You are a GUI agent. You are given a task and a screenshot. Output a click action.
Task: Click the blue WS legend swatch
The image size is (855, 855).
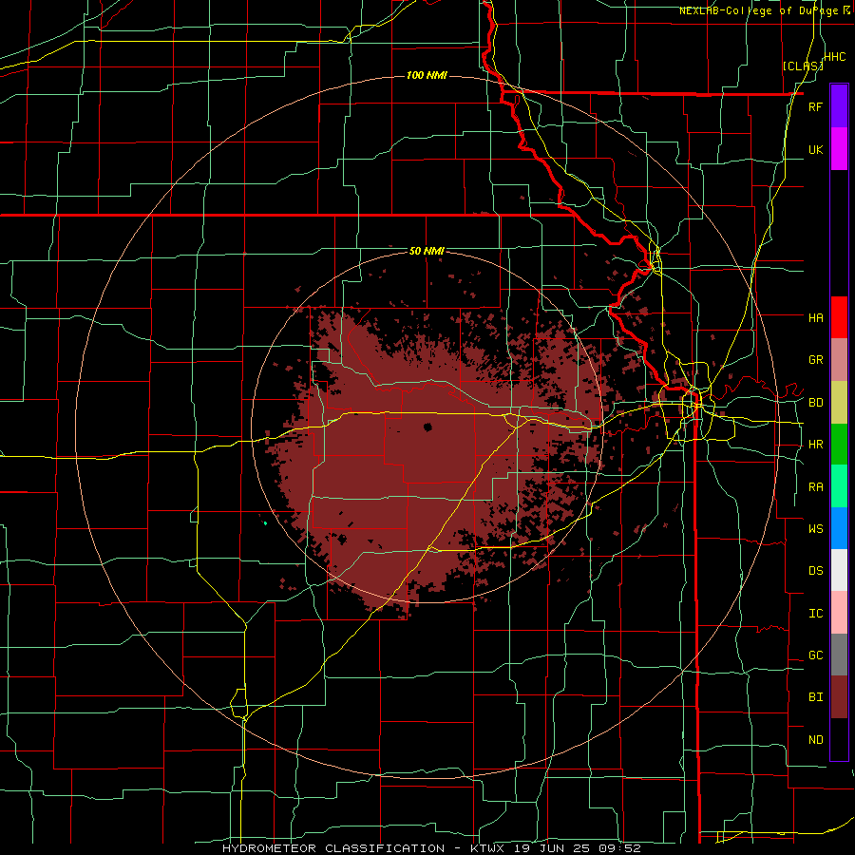coord(839,528)
